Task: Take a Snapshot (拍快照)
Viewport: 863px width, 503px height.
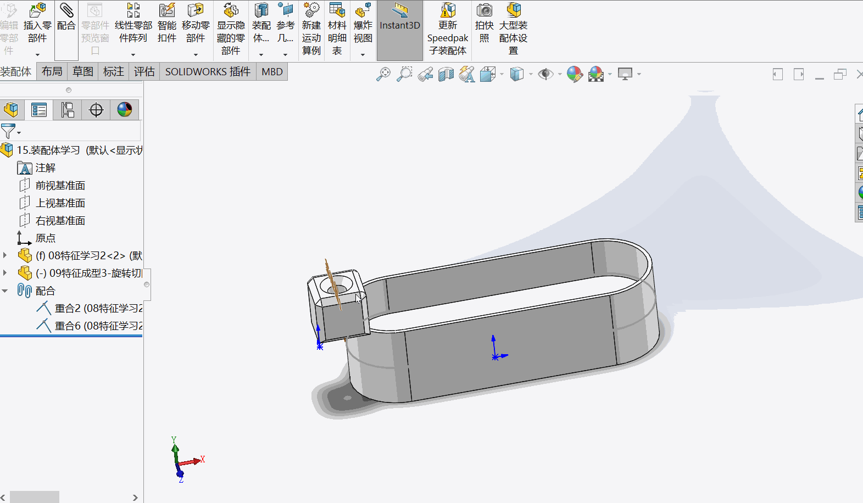Action: click(x=484, y=24)
